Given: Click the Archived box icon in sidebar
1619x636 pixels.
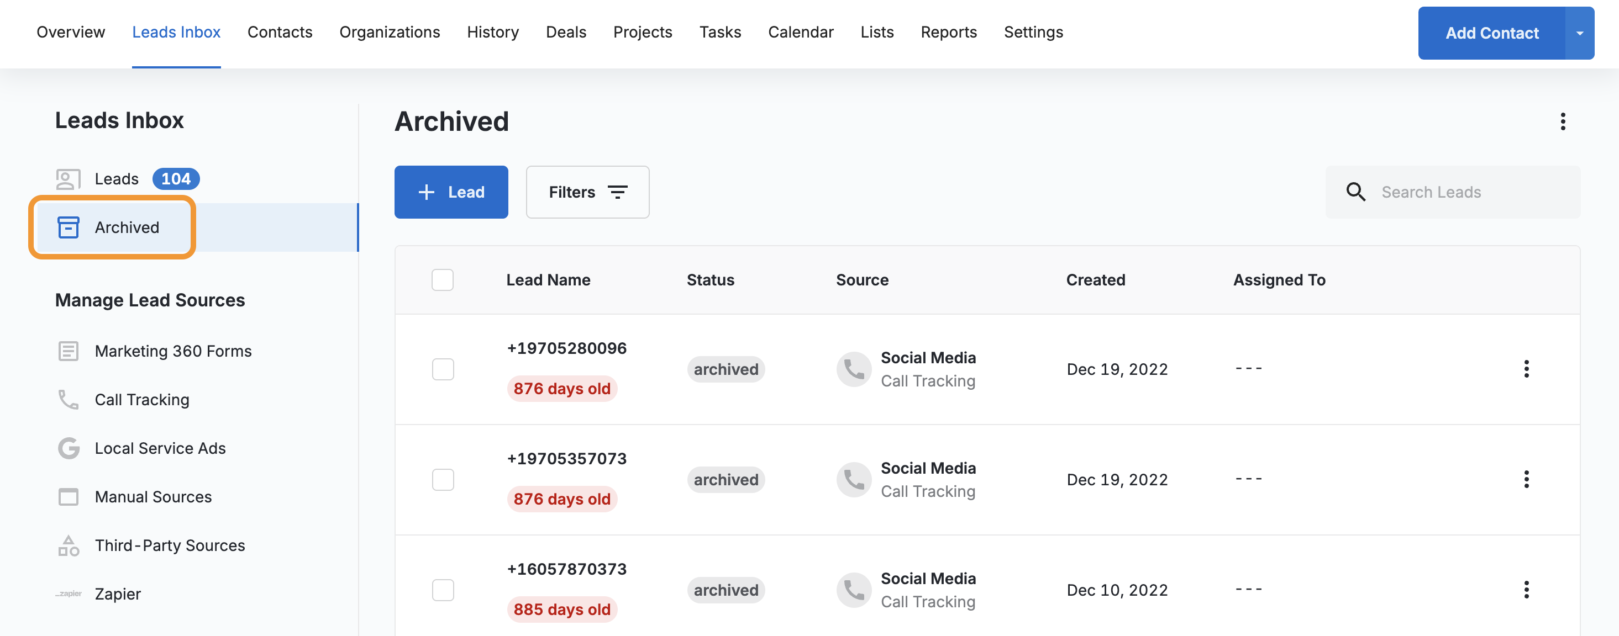Looking at the screenshot, I should coord(68,227).
